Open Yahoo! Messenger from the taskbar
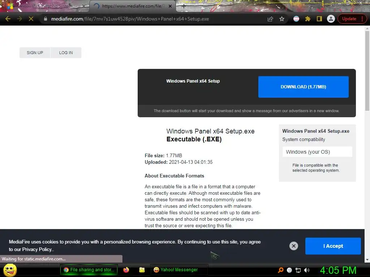The width and height of the screenshot is (370, 277). [x=178, y=270]
